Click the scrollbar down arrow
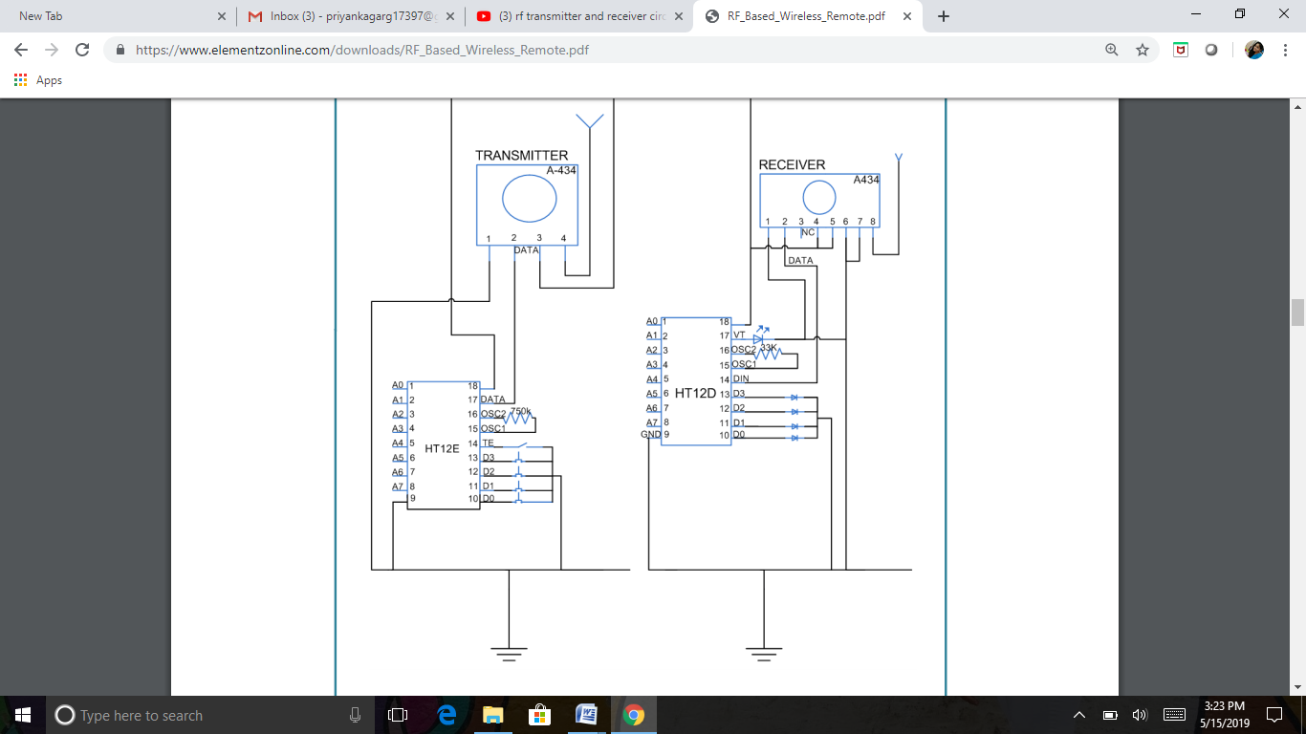1306x734 pixels. [1297, 687]
